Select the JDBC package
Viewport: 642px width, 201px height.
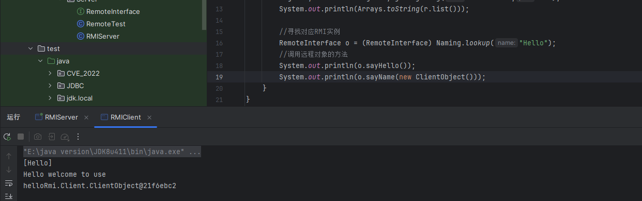[x=75, y=86]
